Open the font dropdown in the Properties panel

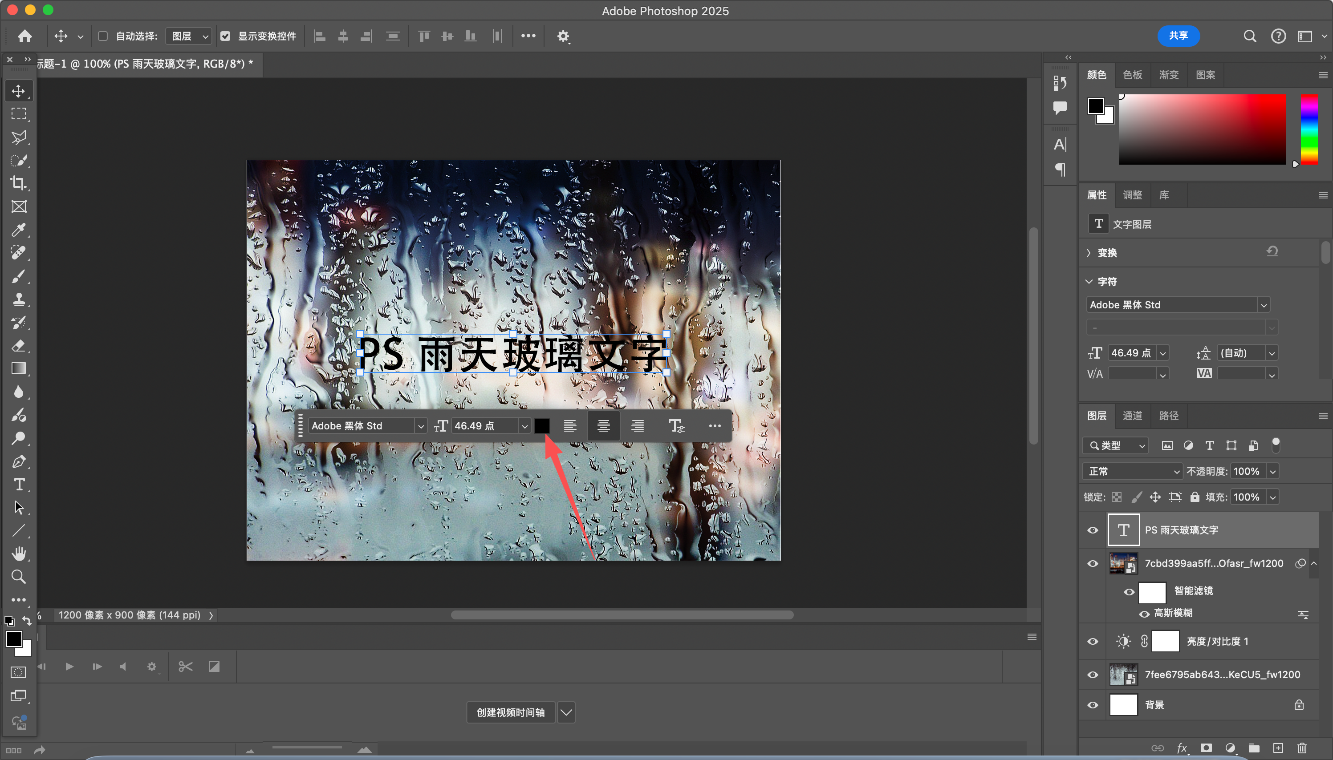pos(1264,305)
